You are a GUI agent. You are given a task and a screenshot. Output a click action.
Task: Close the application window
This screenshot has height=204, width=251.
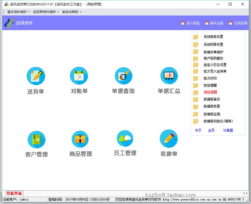[x=243, y=4]
